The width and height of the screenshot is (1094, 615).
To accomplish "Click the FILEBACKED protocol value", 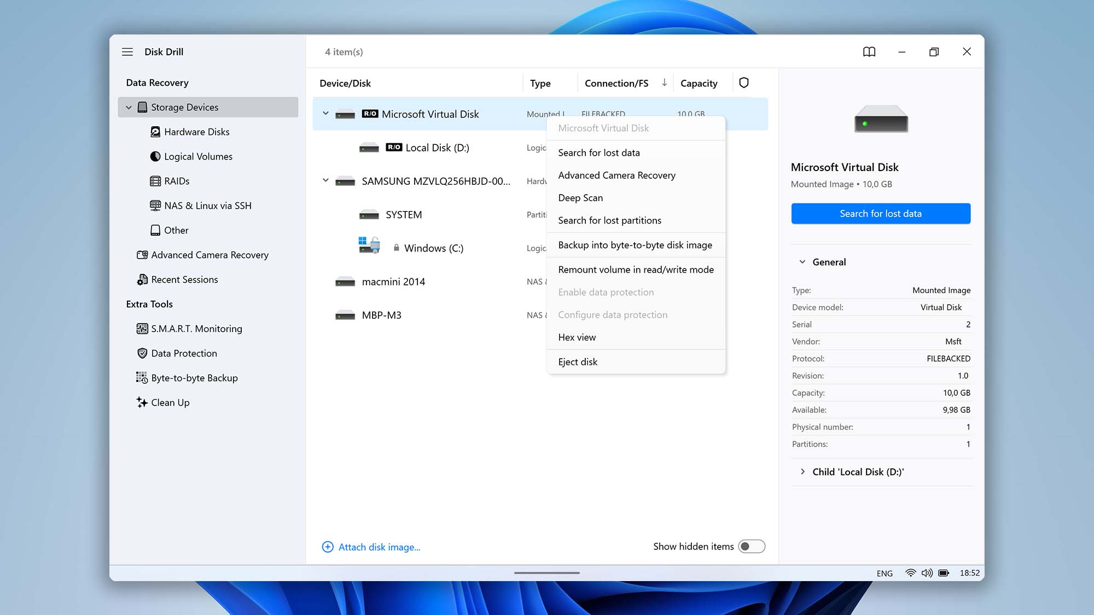I will (x=948, y=359).
